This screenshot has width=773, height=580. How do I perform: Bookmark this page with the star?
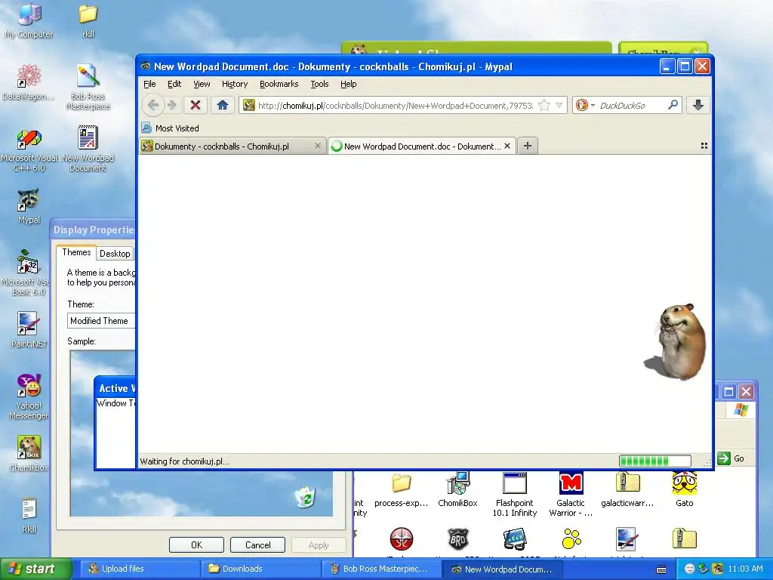click(x=544, y=105)
